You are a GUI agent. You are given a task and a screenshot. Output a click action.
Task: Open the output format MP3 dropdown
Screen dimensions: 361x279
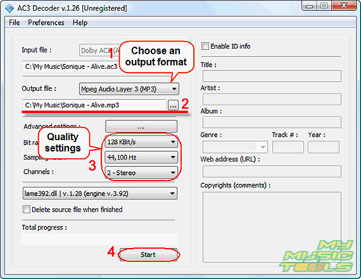129,89
